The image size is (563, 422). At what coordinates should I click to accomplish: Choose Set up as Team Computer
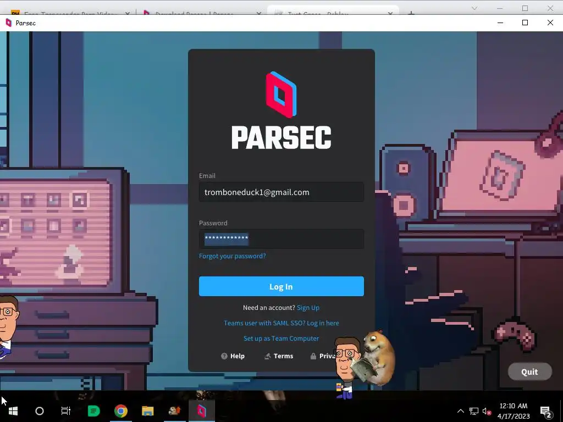[281, 338]
